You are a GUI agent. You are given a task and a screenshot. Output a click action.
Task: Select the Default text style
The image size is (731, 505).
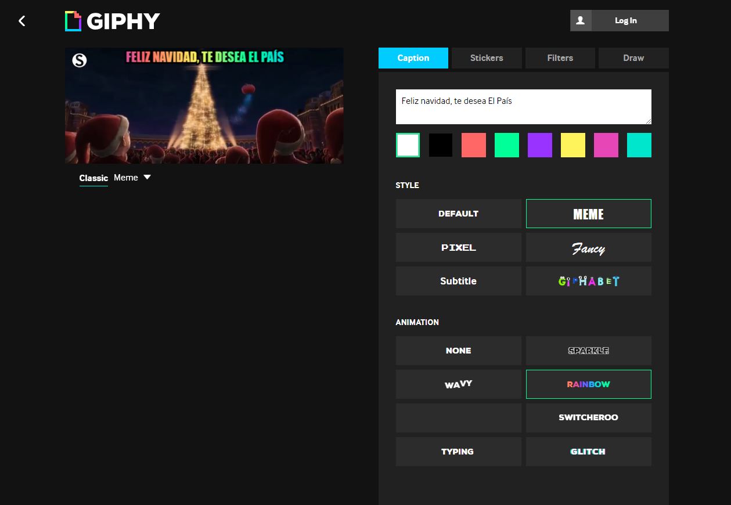click(459, 214)
